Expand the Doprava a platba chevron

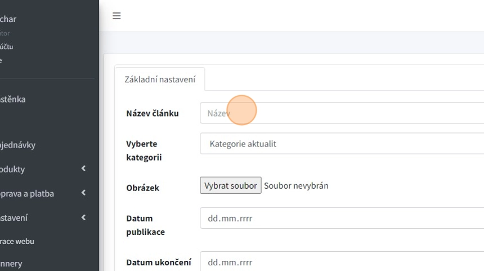coord(83,193)
